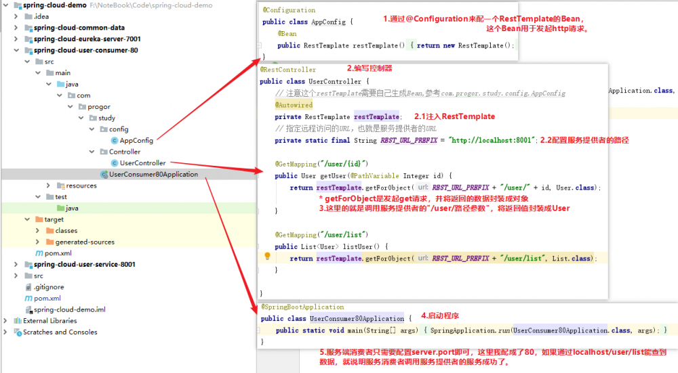The image size is (678, 373).
Task: Select the UserController class icon
Action: point(115,162)
